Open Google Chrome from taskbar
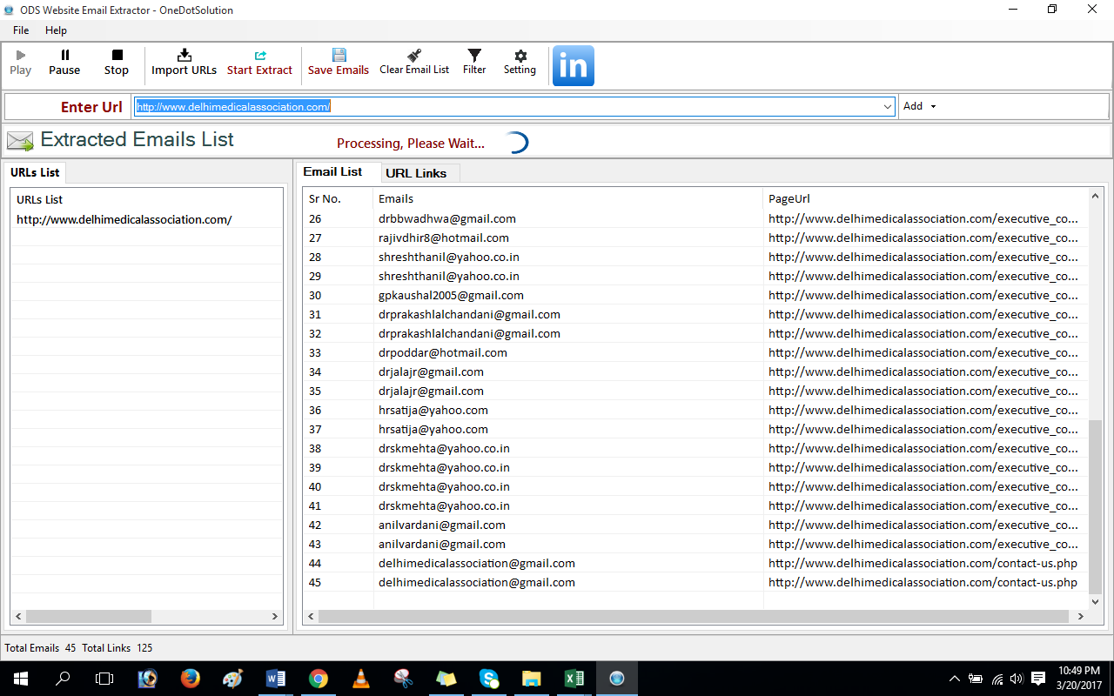1114x696 pixels. tap(319, 679)
